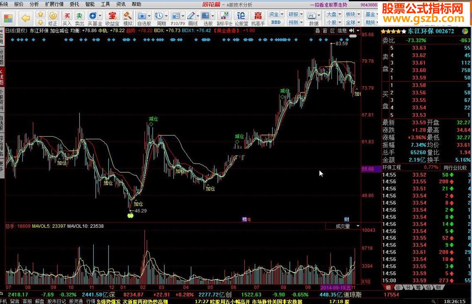This screenshot has width=472, height=304.
Task: Expand the 大盘 dropdown arrow
Action: point(340,14)
